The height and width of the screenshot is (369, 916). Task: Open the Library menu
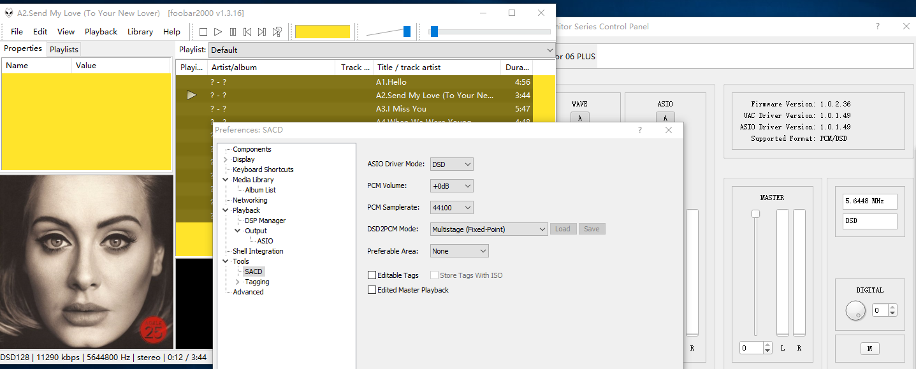point(140,32)
